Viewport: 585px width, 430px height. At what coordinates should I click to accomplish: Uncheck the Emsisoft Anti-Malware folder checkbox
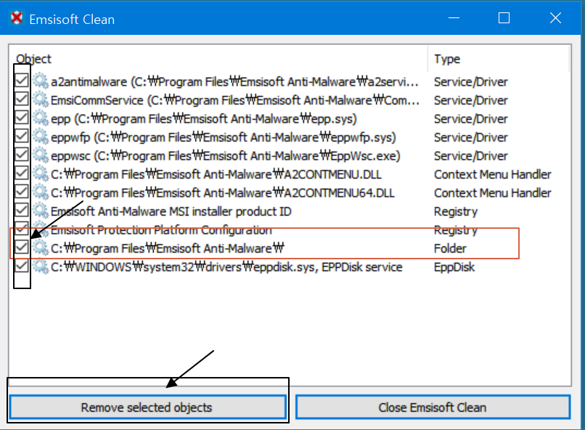pyautogui.click(x=22, y=247)
